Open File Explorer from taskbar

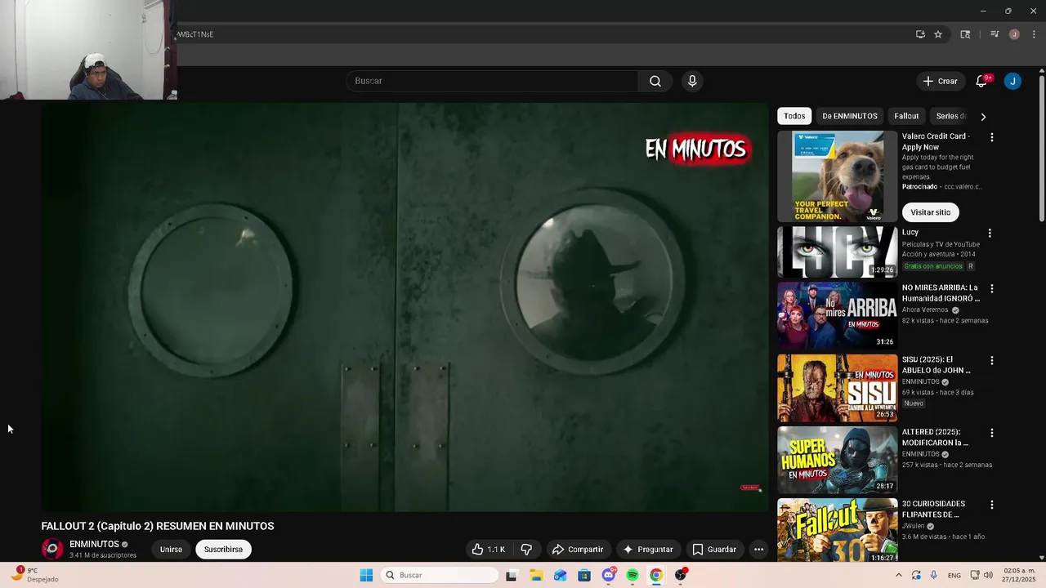pyautogui.click(x=536, y=576)
